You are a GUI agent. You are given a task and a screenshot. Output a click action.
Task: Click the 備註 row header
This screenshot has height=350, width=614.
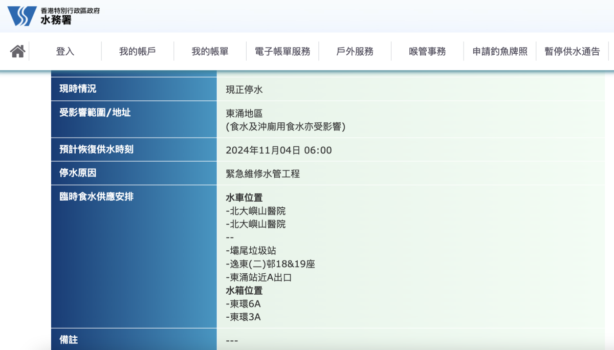[x=69, y=339]
